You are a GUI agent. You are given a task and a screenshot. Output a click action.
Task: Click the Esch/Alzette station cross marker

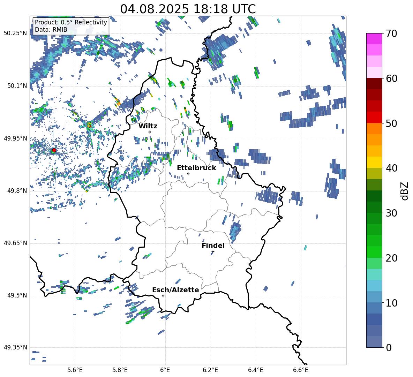click(x=163, y=296)
